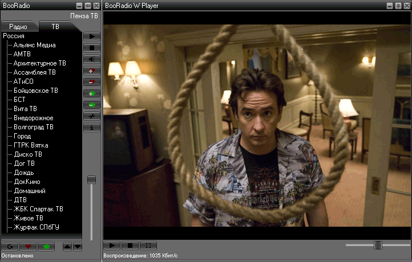Click the refresh list arrow button
Screen dimensions: 412x262
tap(10, 247)
